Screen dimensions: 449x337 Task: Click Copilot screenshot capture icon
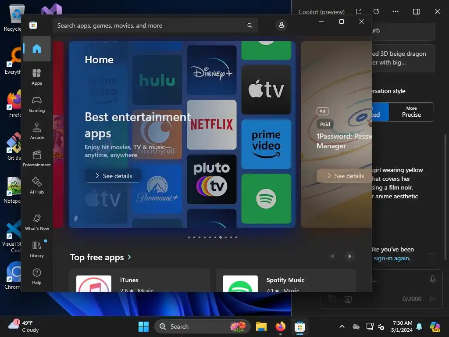tap(348, 299)
